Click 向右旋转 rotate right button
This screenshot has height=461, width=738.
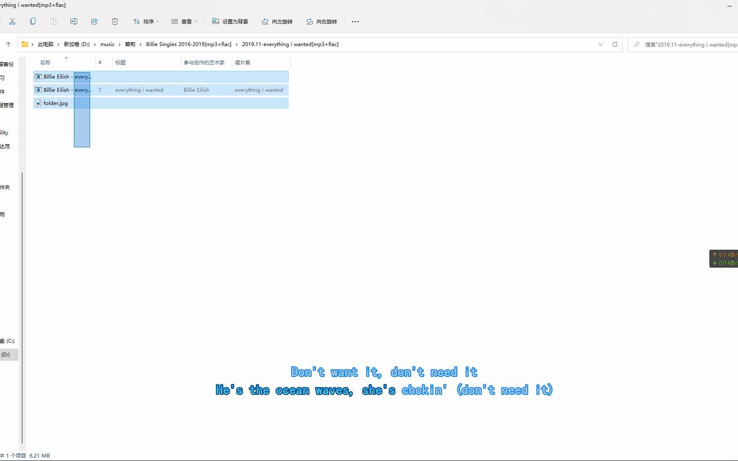click(x=322, y=21)
